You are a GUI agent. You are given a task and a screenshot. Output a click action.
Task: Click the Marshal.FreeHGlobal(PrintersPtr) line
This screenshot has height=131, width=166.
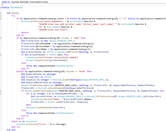pyautogui.click(x=42, y=107)
